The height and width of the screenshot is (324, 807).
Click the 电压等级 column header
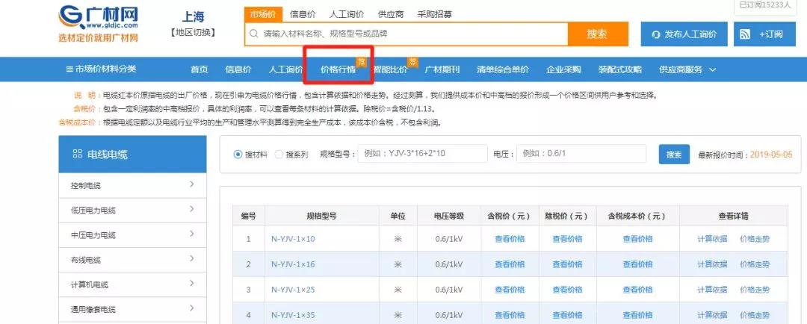click(449, 216)
